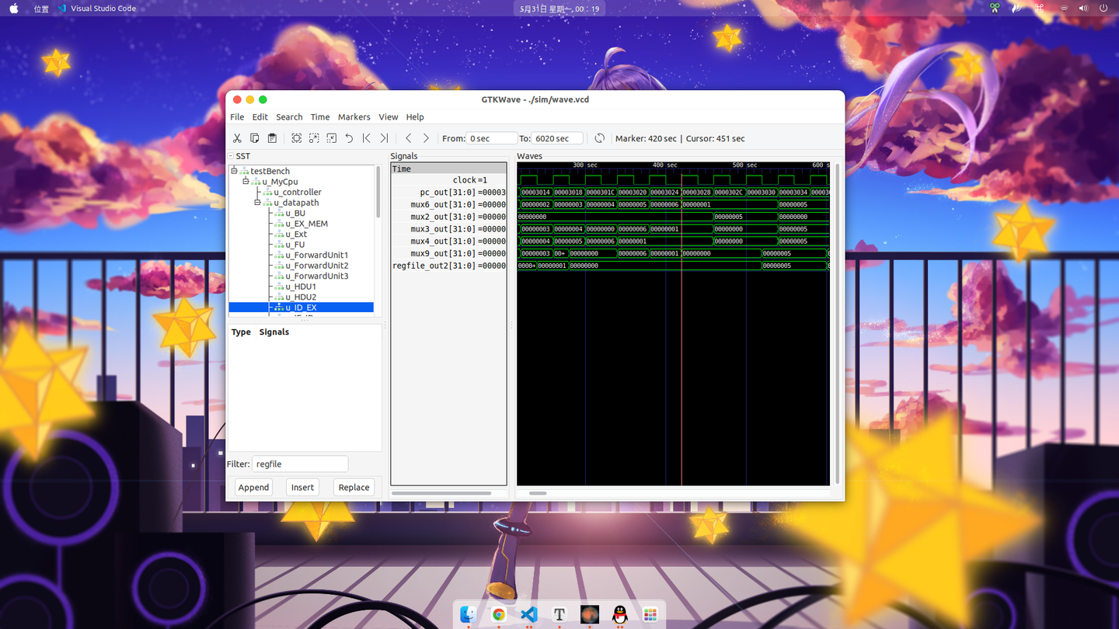Shift waves left using the left-arrow icon
Viewport: 1119px width, 629px height.
click(408, 138)
